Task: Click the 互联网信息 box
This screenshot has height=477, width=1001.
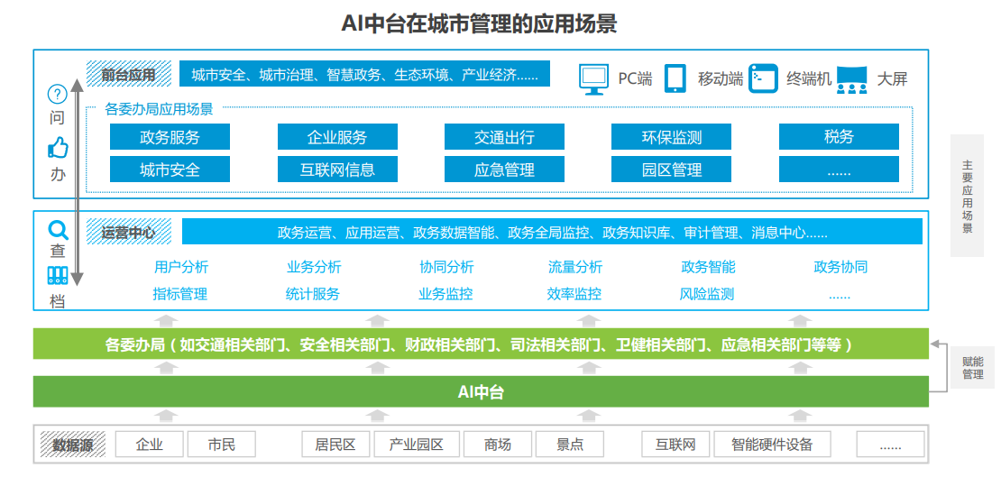Action: pos(337,170)
